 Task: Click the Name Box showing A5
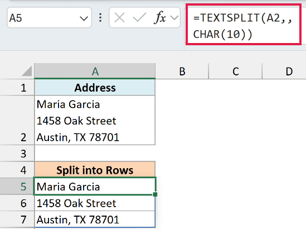click(x=49, y=18)
